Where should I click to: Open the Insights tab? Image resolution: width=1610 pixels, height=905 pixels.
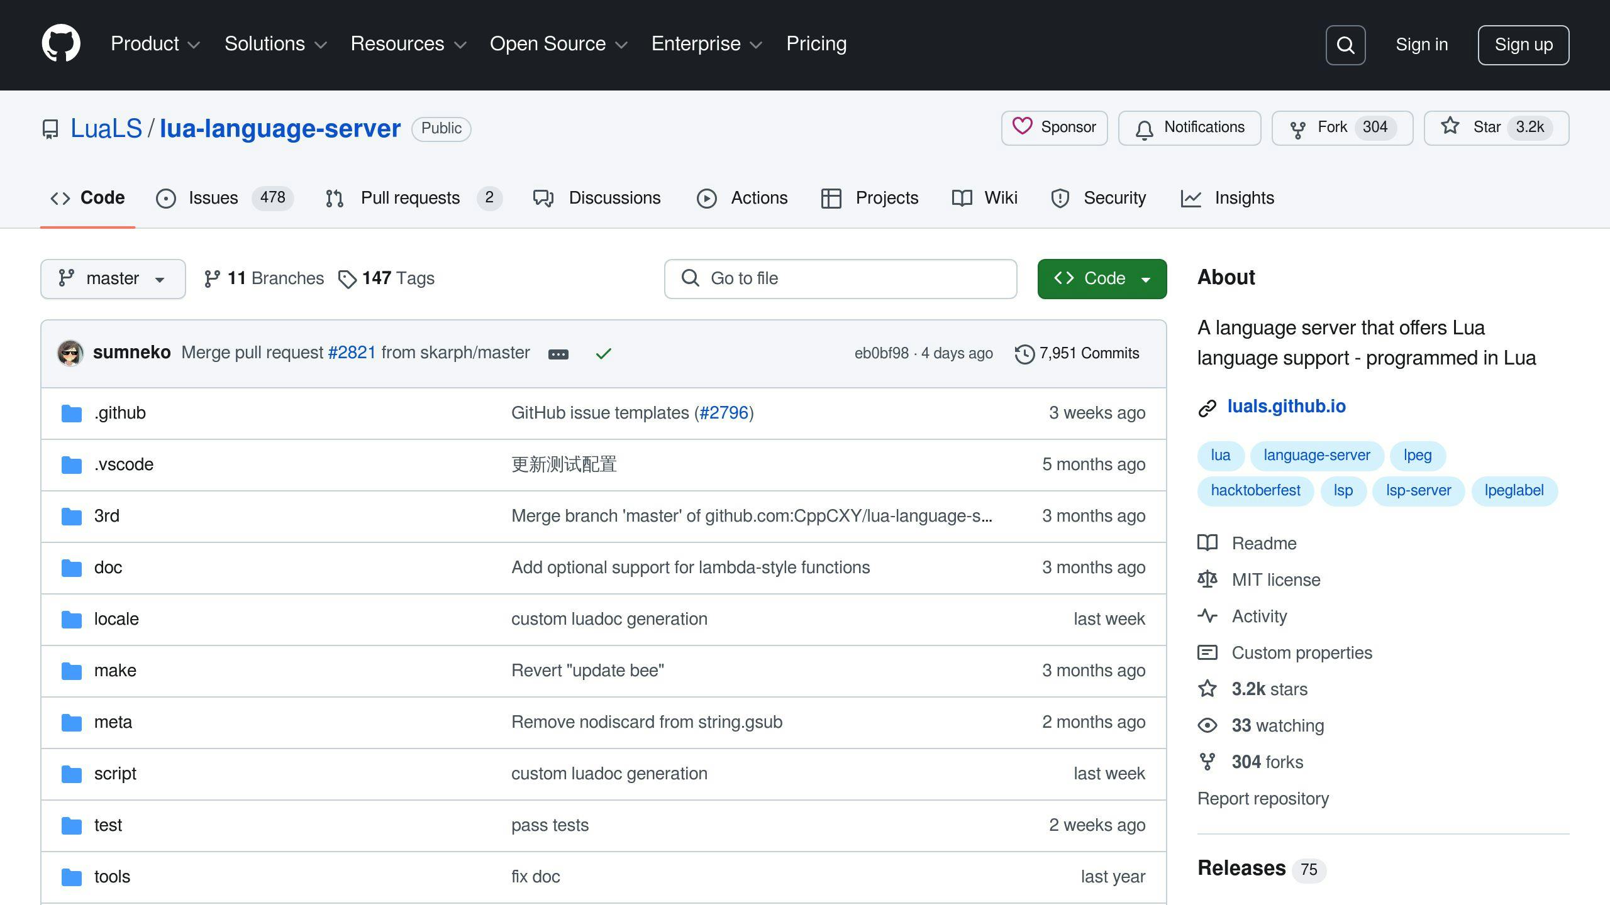coord(1228,199)
